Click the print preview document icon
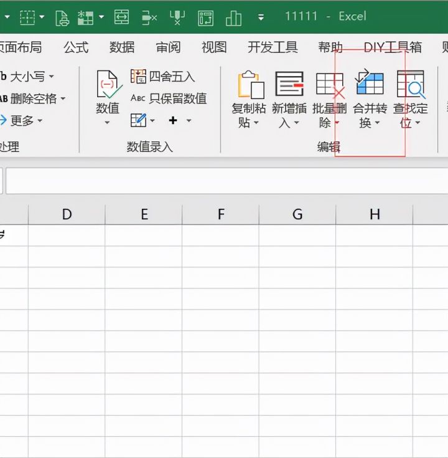This screenshot has width=448, height=458. pyautogui.click(x=62, y=18)
